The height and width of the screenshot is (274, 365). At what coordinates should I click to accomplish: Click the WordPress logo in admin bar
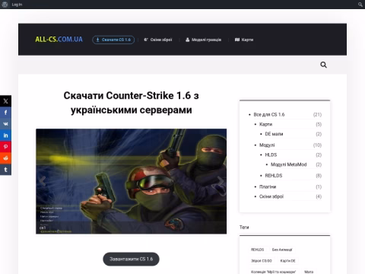(x=5, y=5)
